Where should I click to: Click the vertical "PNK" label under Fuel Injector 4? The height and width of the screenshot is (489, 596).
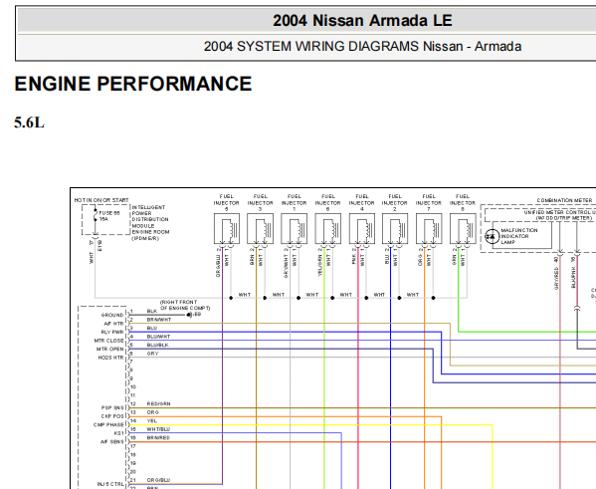(x=354, y=260)
